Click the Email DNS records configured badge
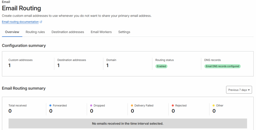Image resolution: width=256 pixels, height=130 pixels. coord(222,66)
